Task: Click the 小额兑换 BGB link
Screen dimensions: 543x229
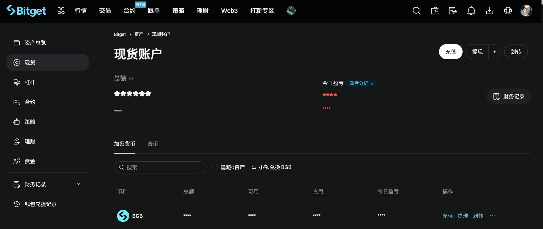Action: pos(271,167)
